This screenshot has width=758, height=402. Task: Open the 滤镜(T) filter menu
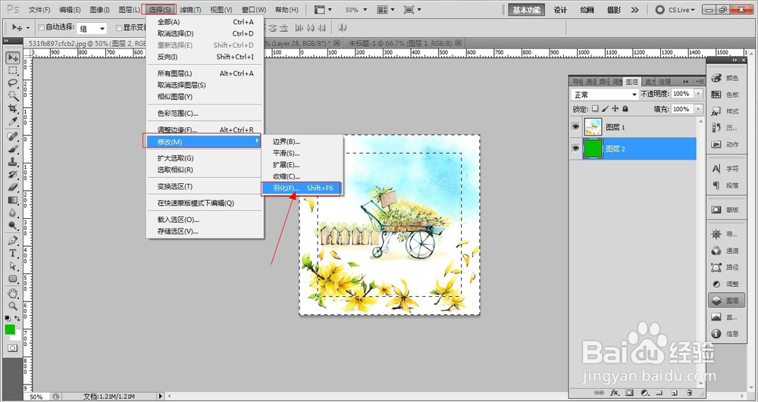tap(190, 10)
